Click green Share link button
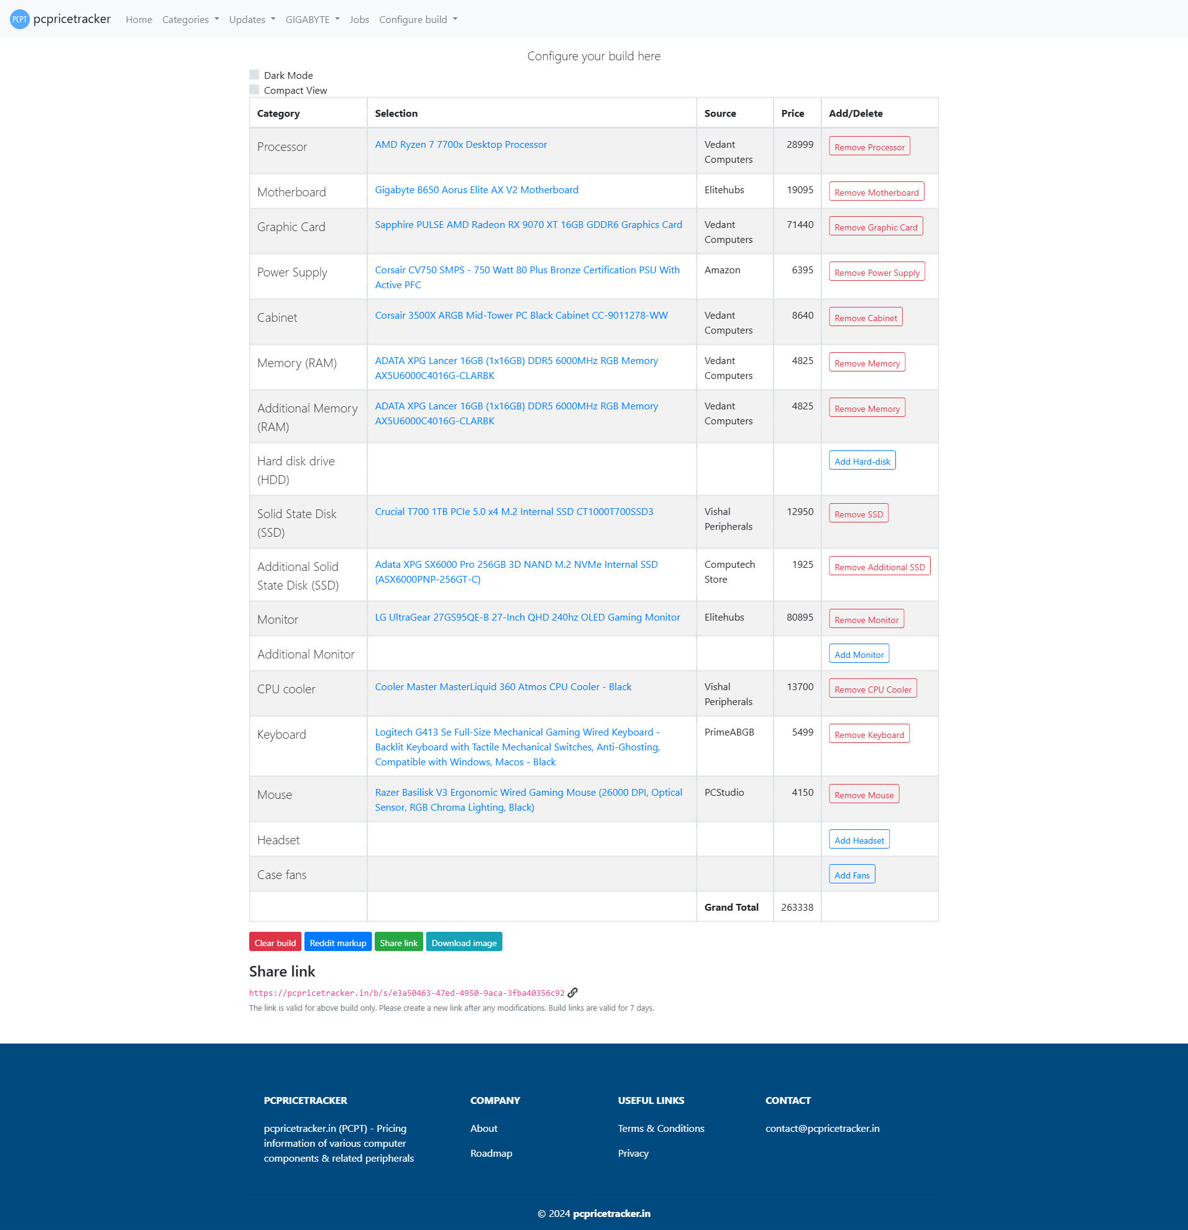Viewport: 1188px width, 1230px height. click(x=398, y=942)
